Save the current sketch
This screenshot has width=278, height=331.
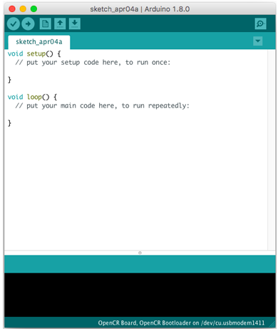[75, 23]
